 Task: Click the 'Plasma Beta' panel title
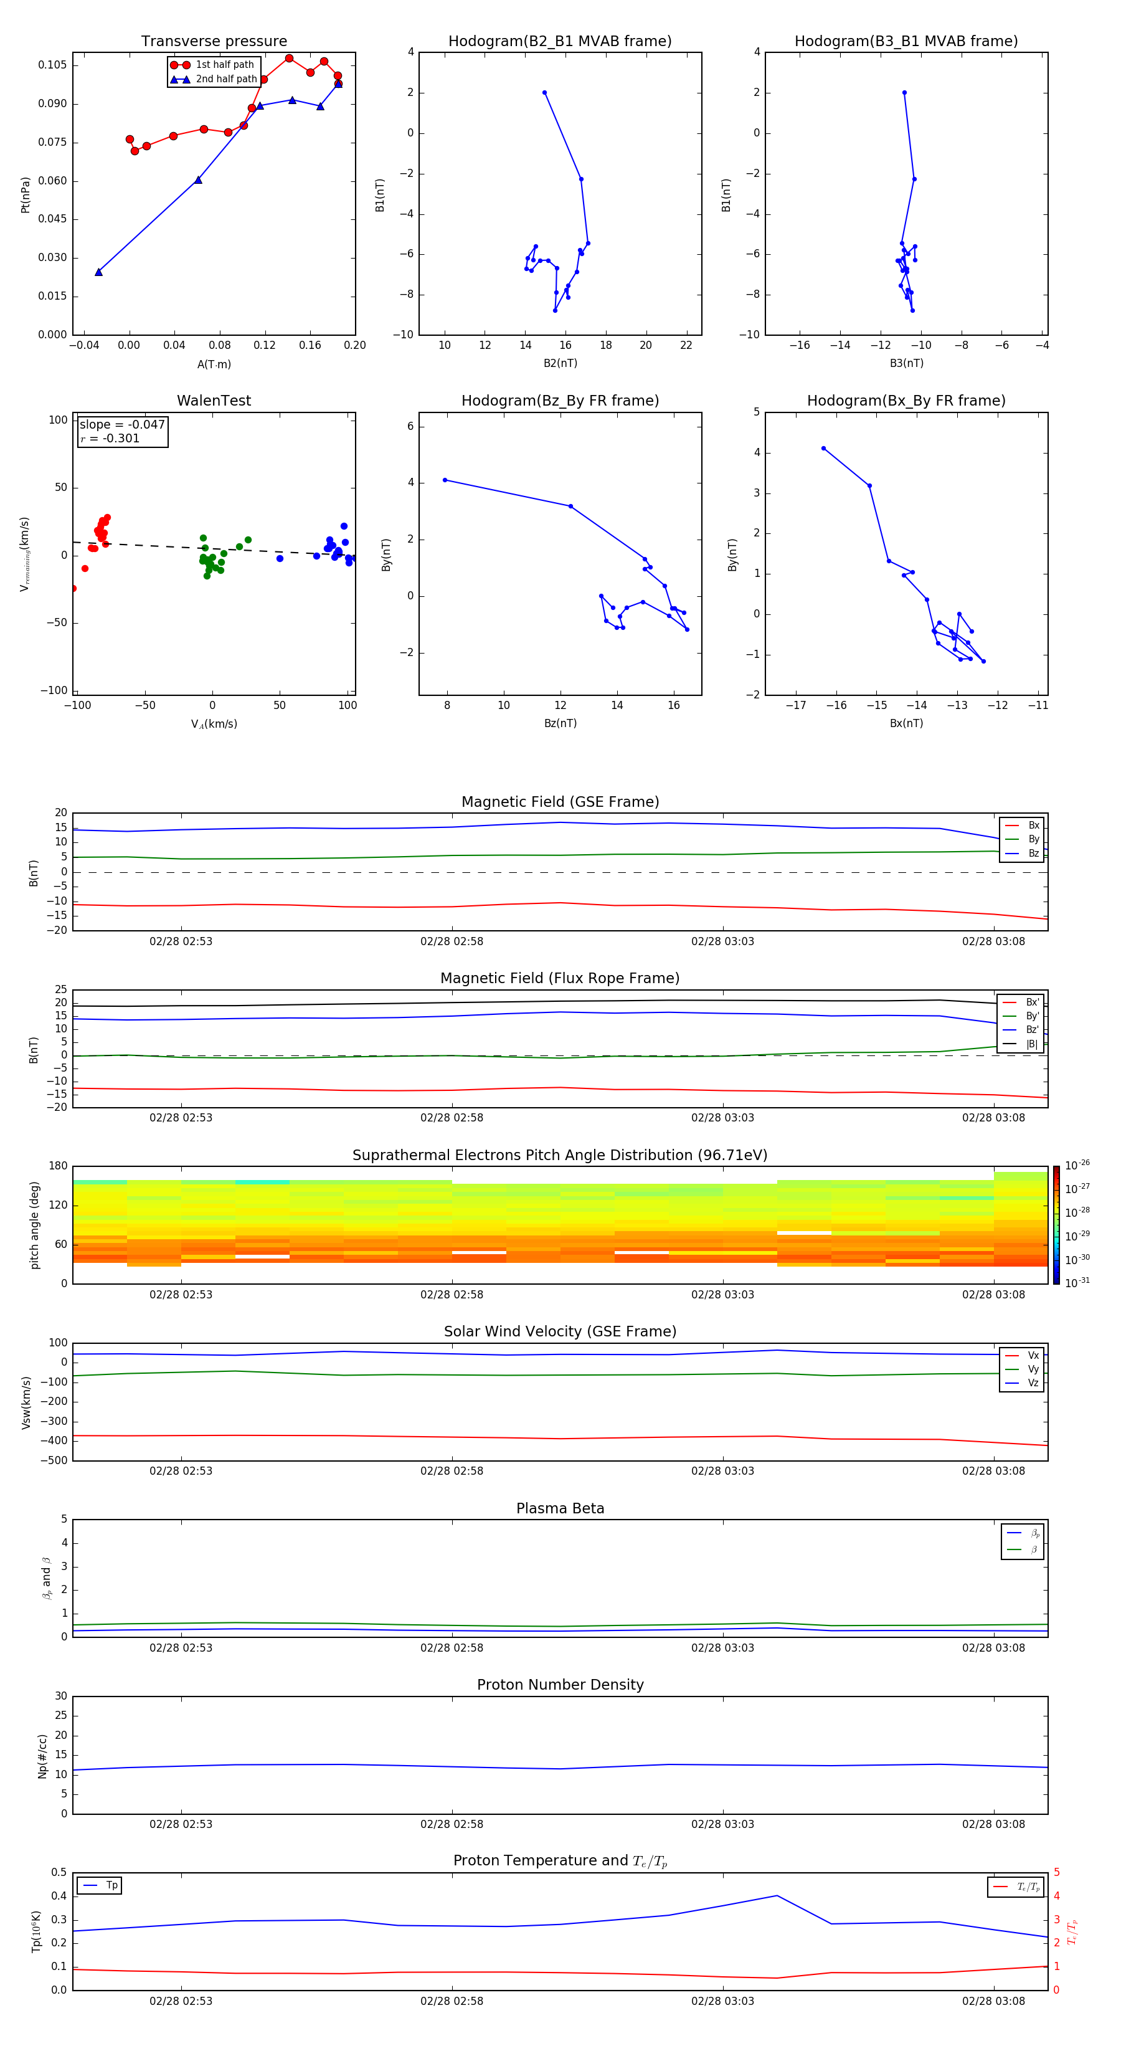coord(560,1508)
